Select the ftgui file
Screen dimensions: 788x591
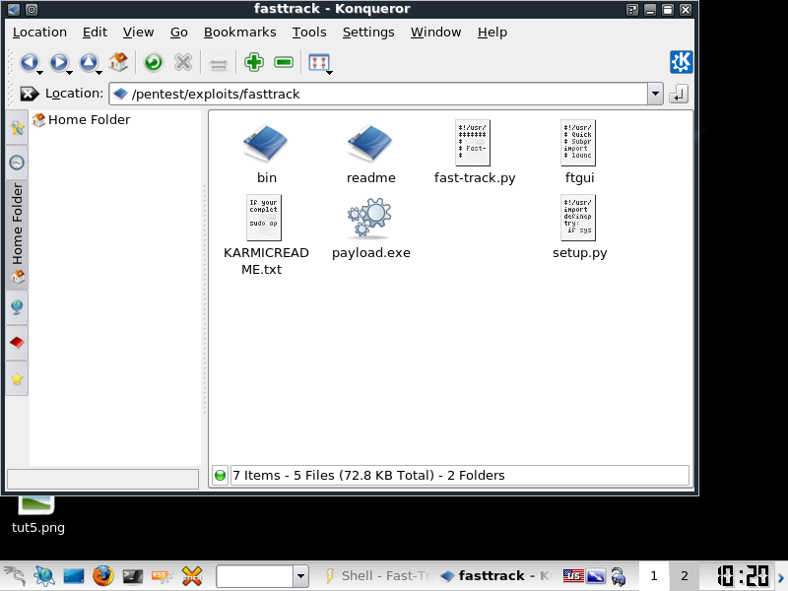point(579,152)
